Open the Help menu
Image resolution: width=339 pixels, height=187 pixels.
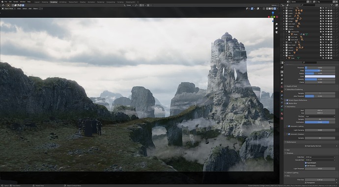pos(29,2)
